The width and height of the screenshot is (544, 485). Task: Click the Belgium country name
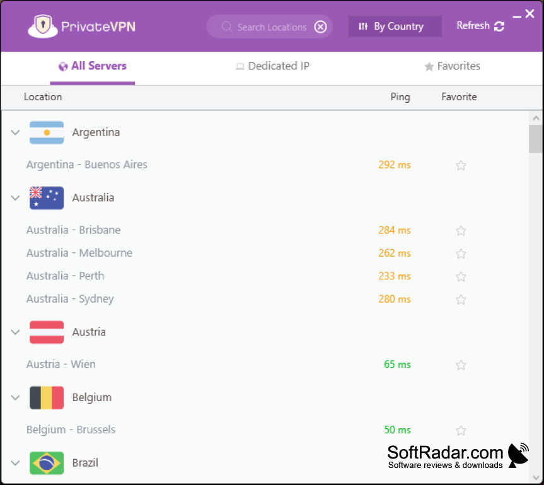(x=92, y=397)
